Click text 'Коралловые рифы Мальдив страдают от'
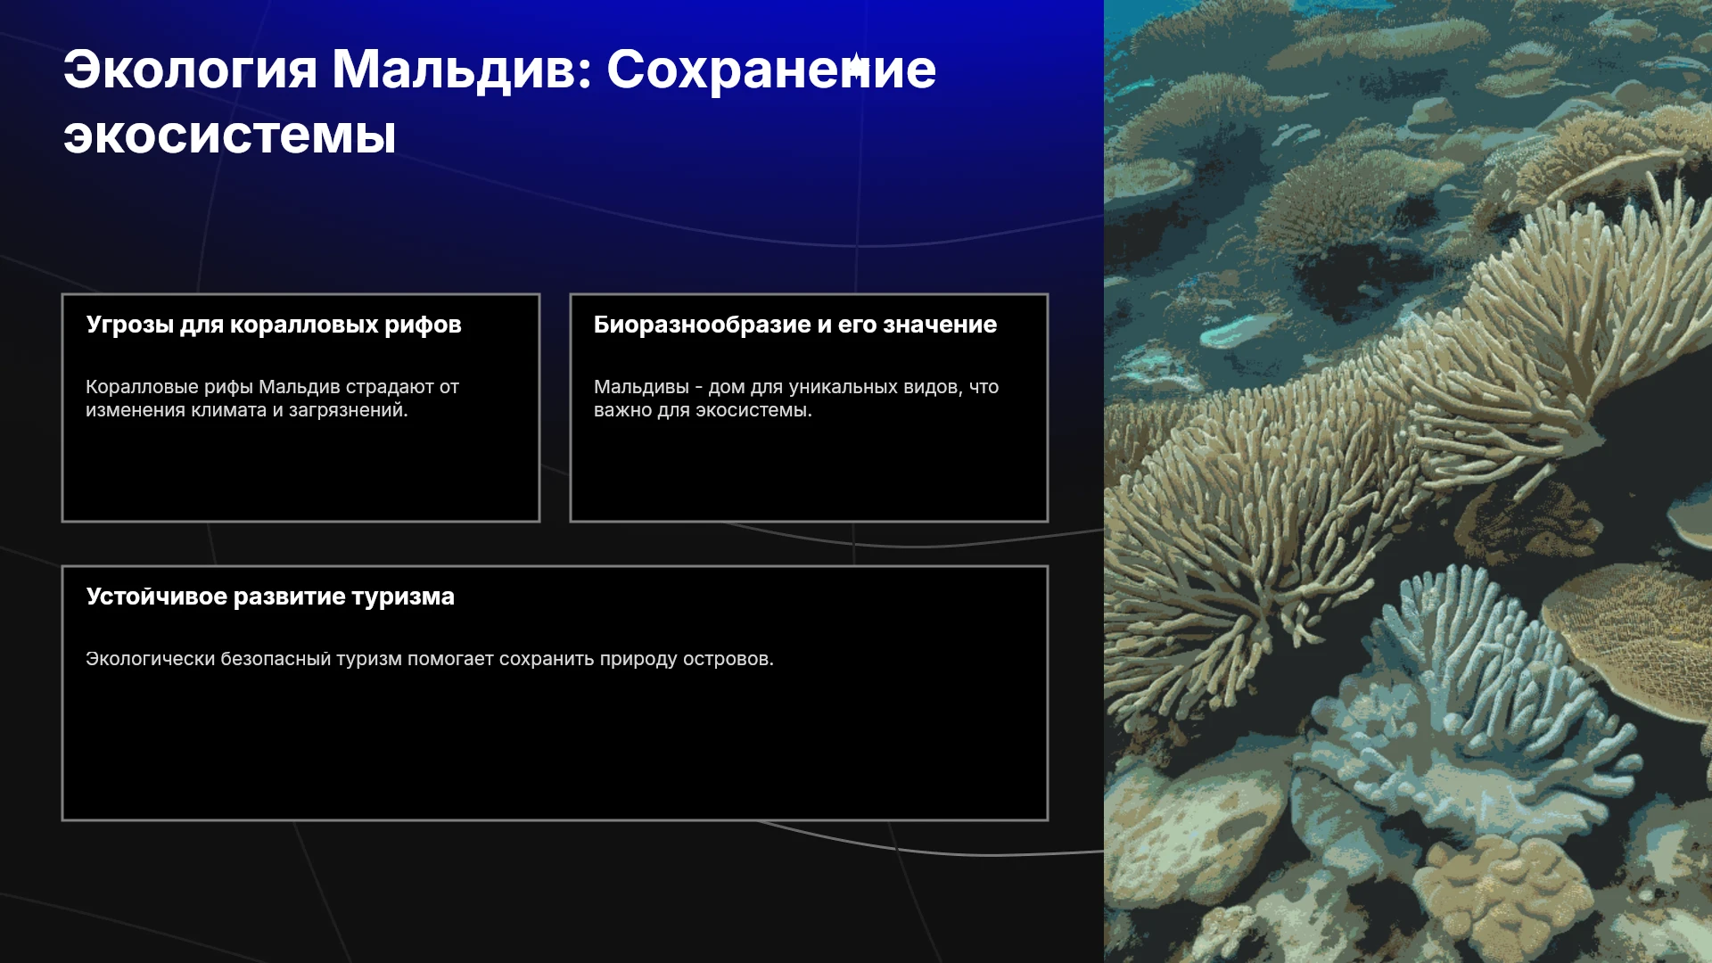Image resolution: width=1712 pixels, height=963 pixels. [272, 387]
